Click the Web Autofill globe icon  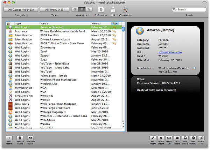click(x=193, y=138)
